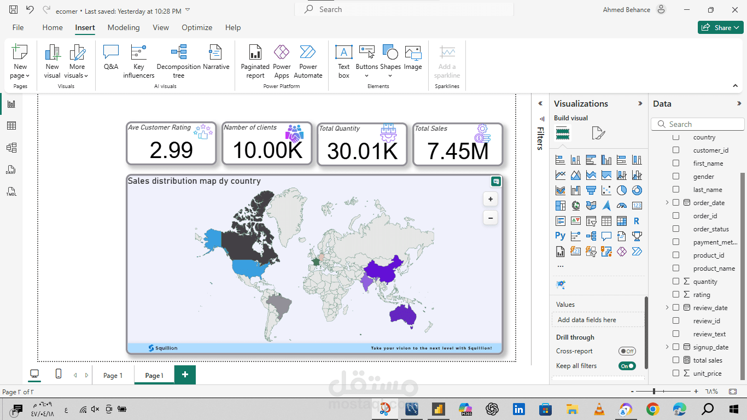
Task: Collapse the ribbon with chevron
Action: (736, 86)
